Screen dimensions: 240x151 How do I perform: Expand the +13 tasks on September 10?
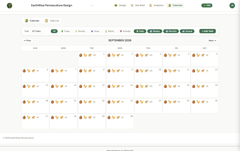pos(151,71)
